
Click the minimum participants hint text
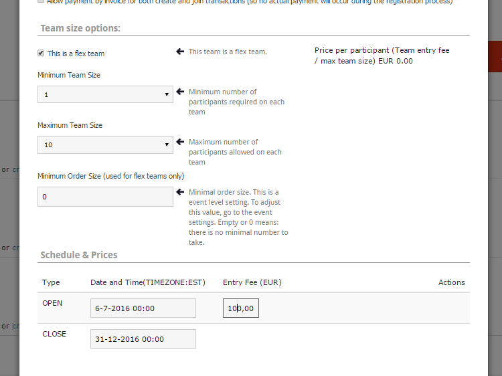coord(236,102)
